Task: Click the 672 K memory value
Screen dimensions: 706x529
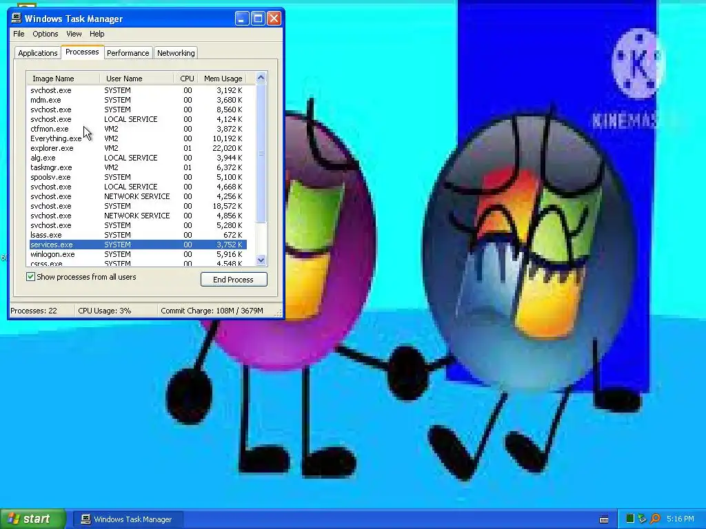Action: 233,235
